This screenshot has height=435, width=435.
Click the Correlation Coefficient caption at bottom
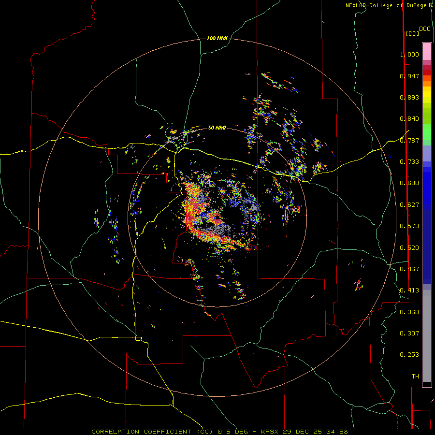(x=219, y=432)
